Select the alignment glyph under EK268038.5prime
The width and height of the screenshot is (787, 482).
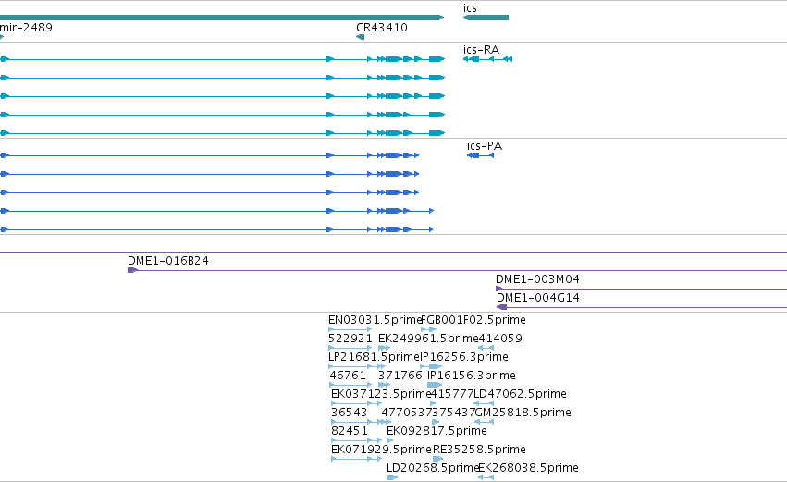coord(486,477)
